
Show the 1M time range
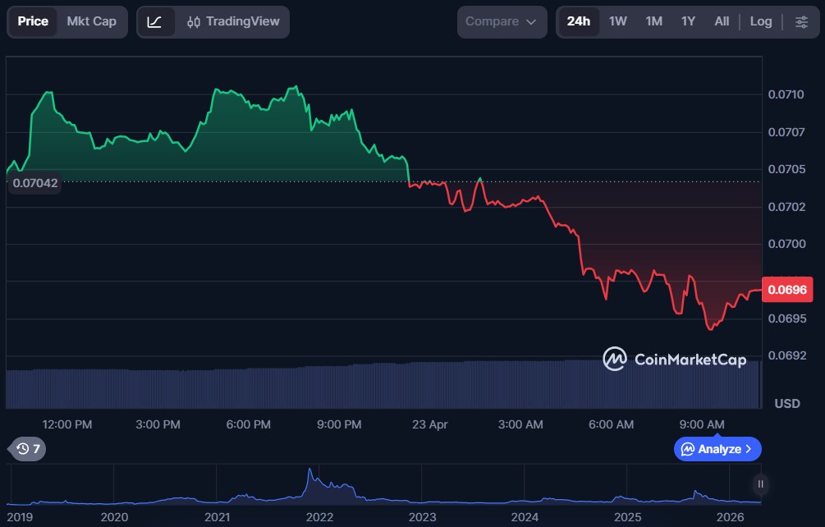click(x=654, y=21)
